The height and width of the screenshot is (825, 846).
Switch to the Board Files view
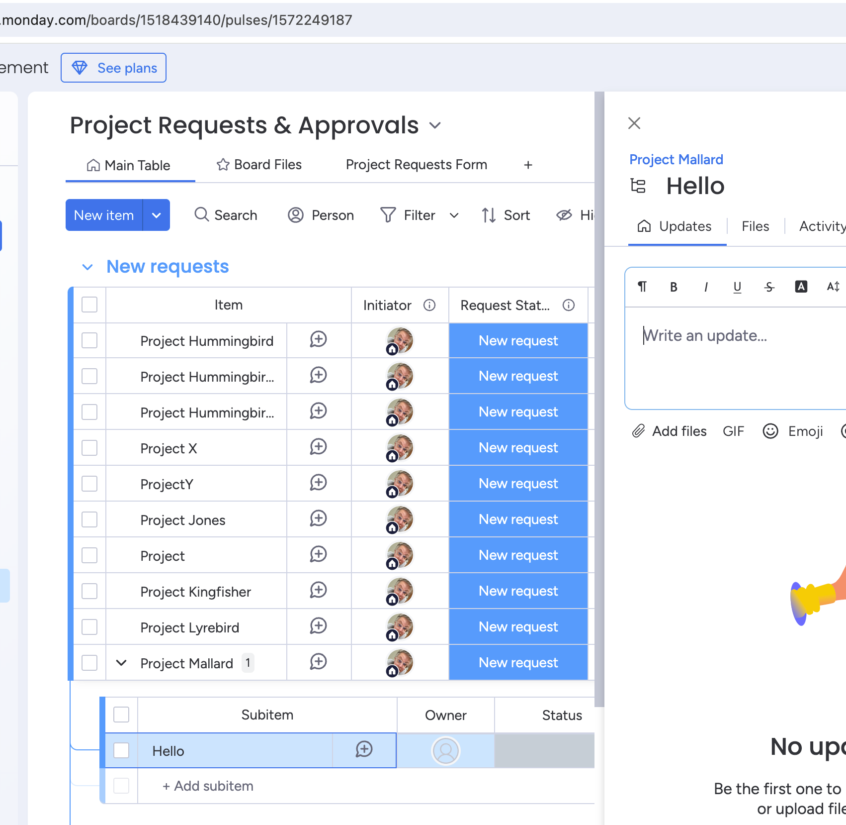coord(259,165)
